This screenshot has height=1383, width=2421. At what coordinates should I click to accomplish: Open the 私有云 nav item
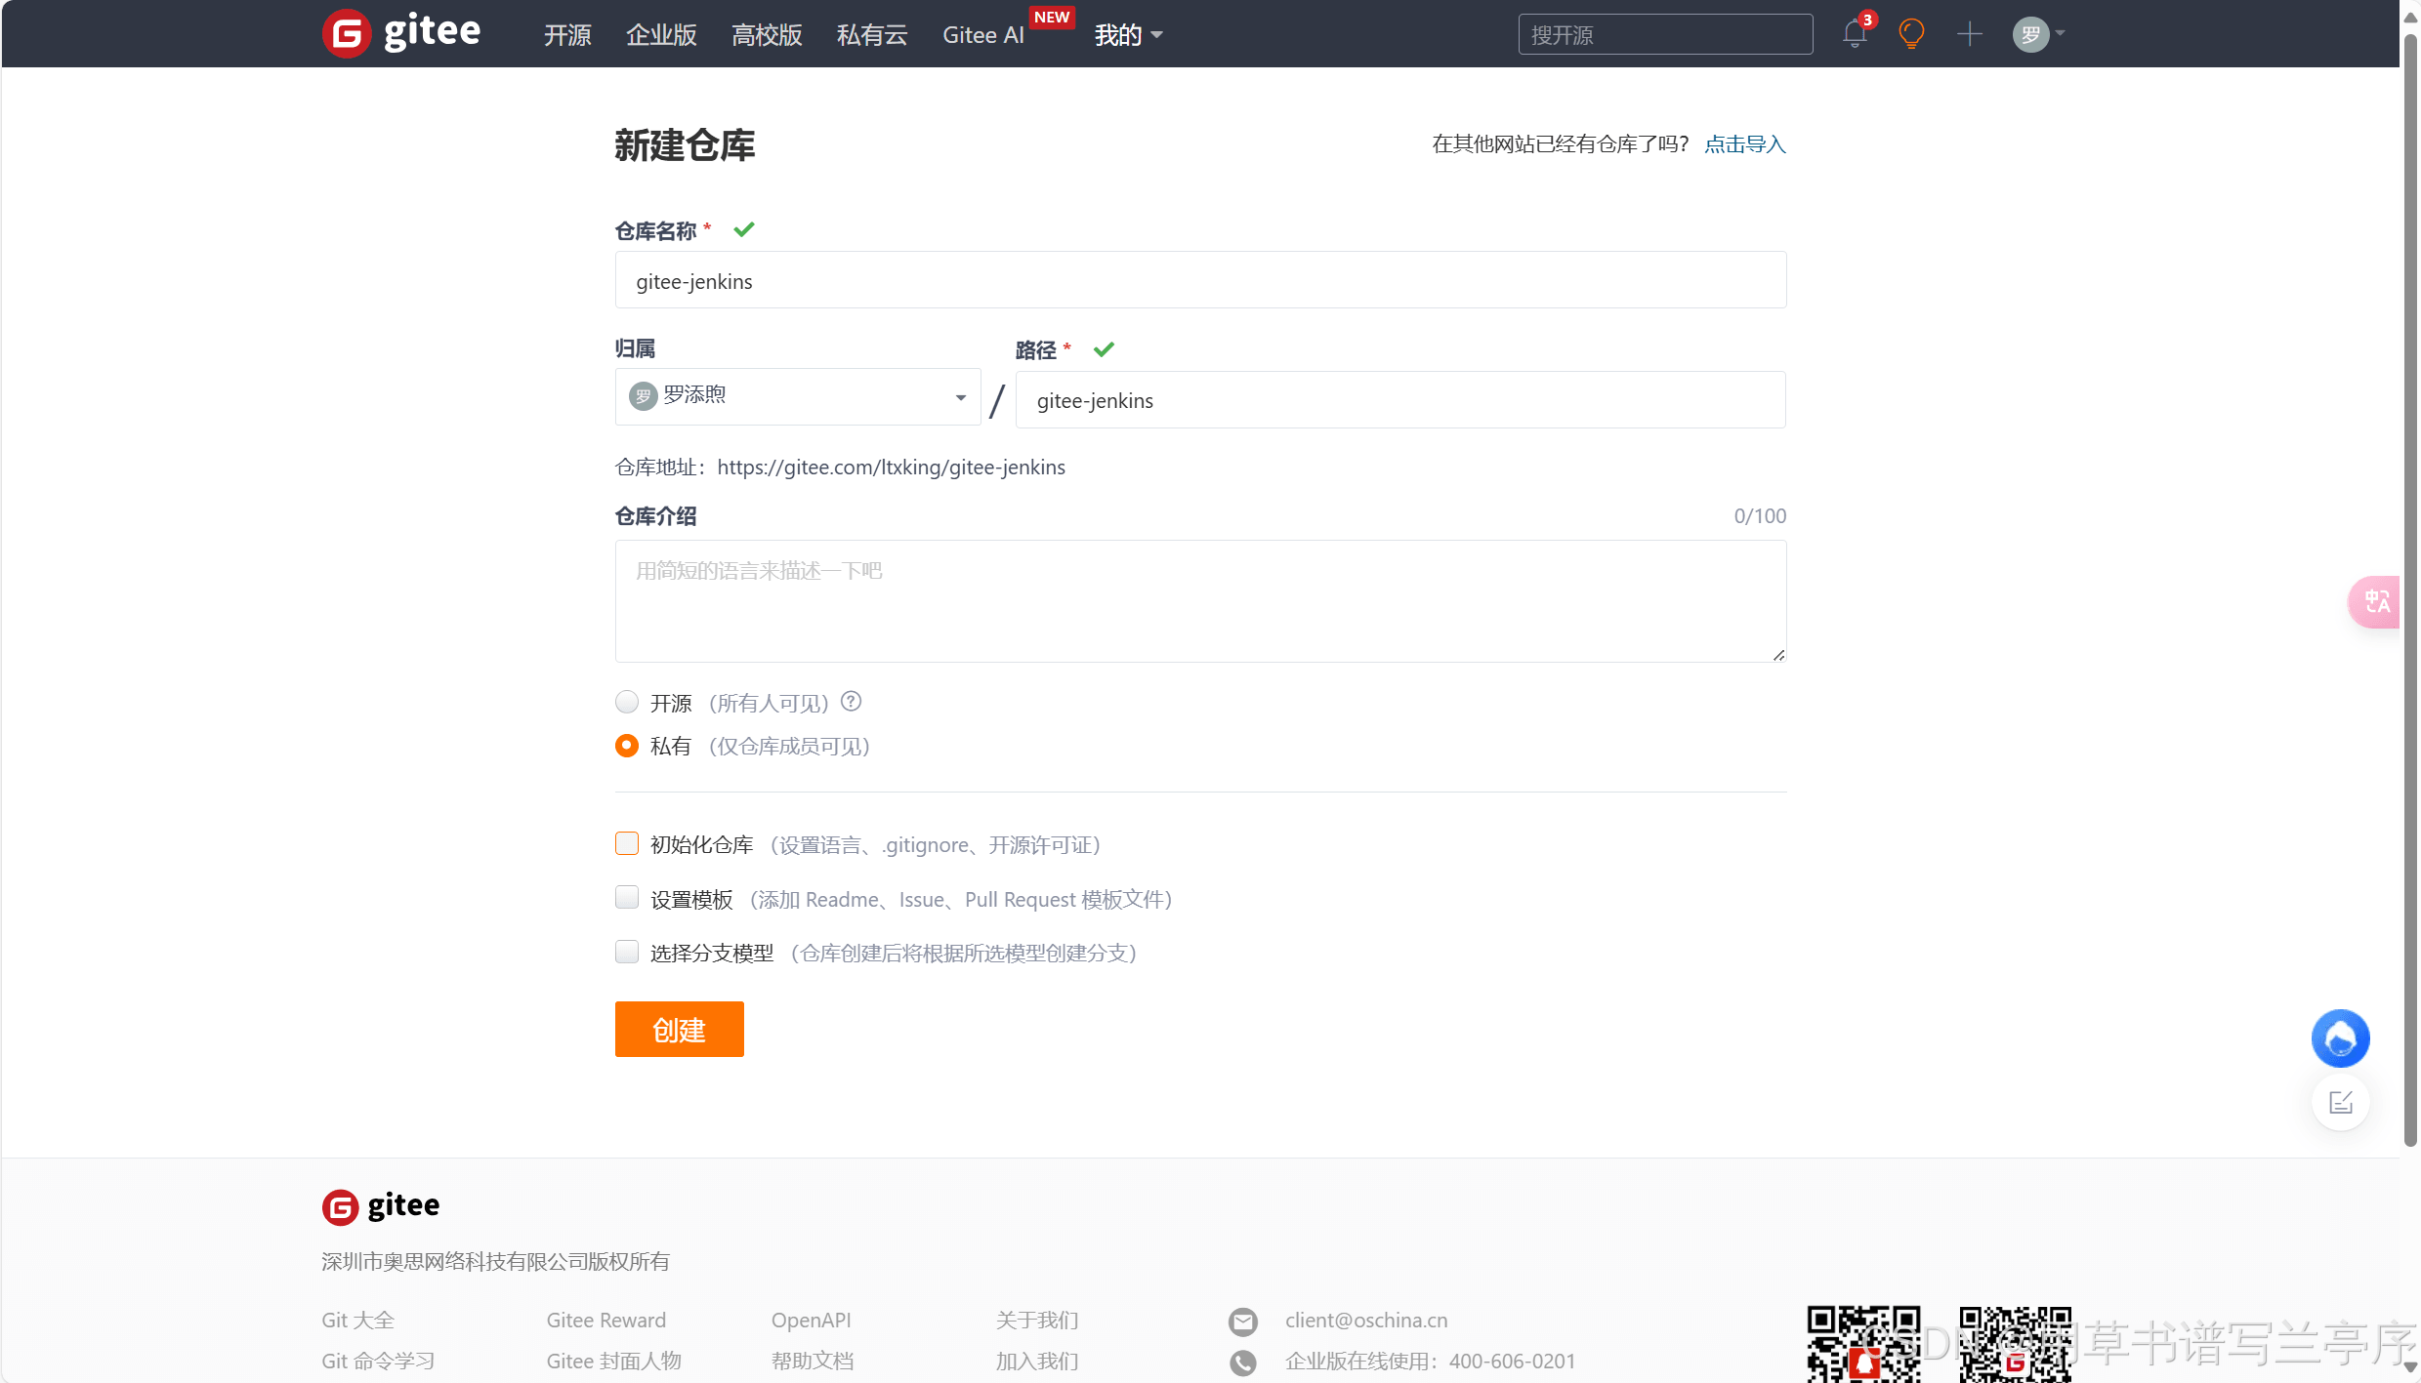(872, 35)
